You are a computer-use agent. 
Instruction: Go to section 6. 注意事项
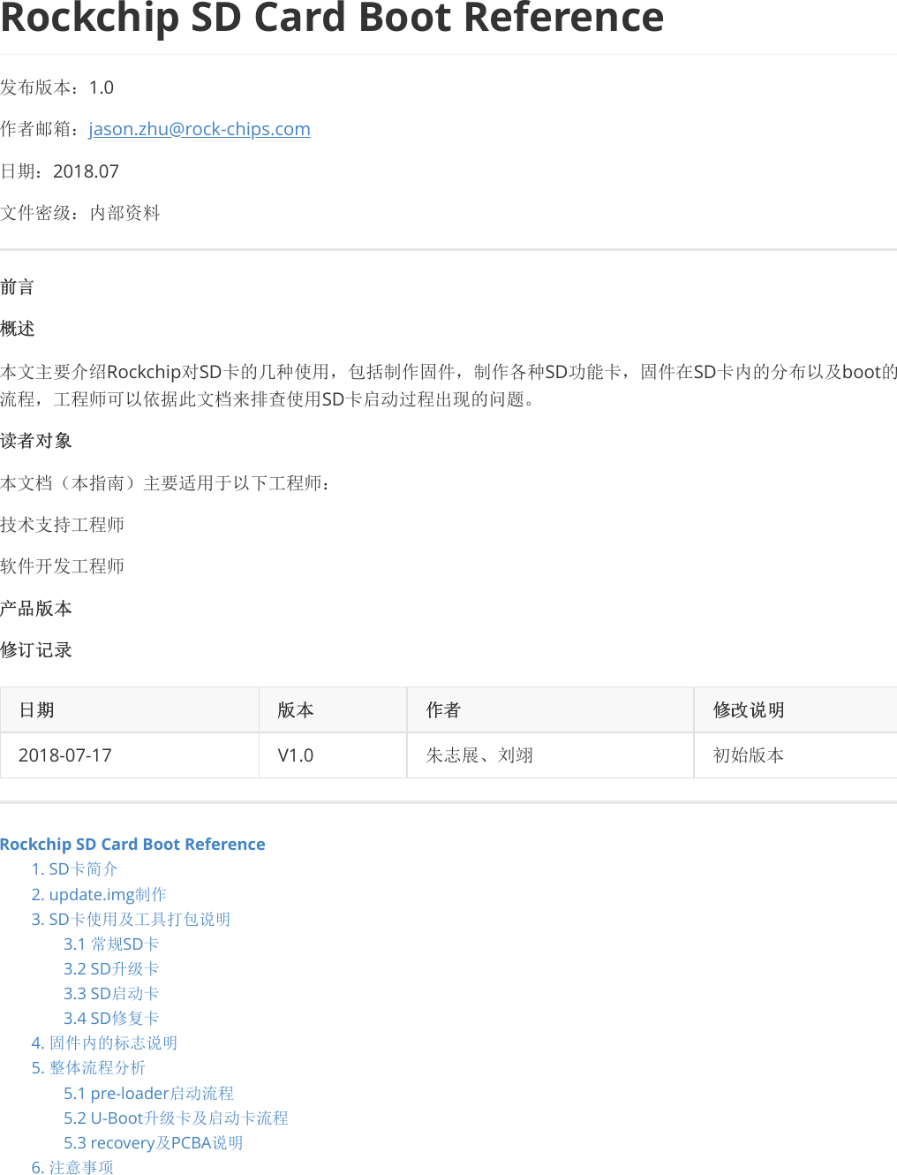coord(72,1167)
